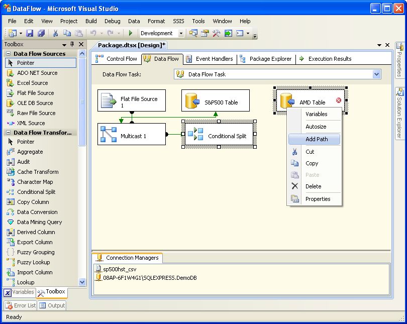The height and width of the screenshot is (324, 407).
Task: Choose Add Path in context menu
Action: 315,139
